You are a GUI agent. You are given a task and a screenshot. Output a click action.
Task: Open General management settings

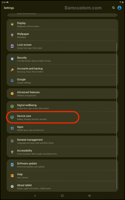(62, 141)
